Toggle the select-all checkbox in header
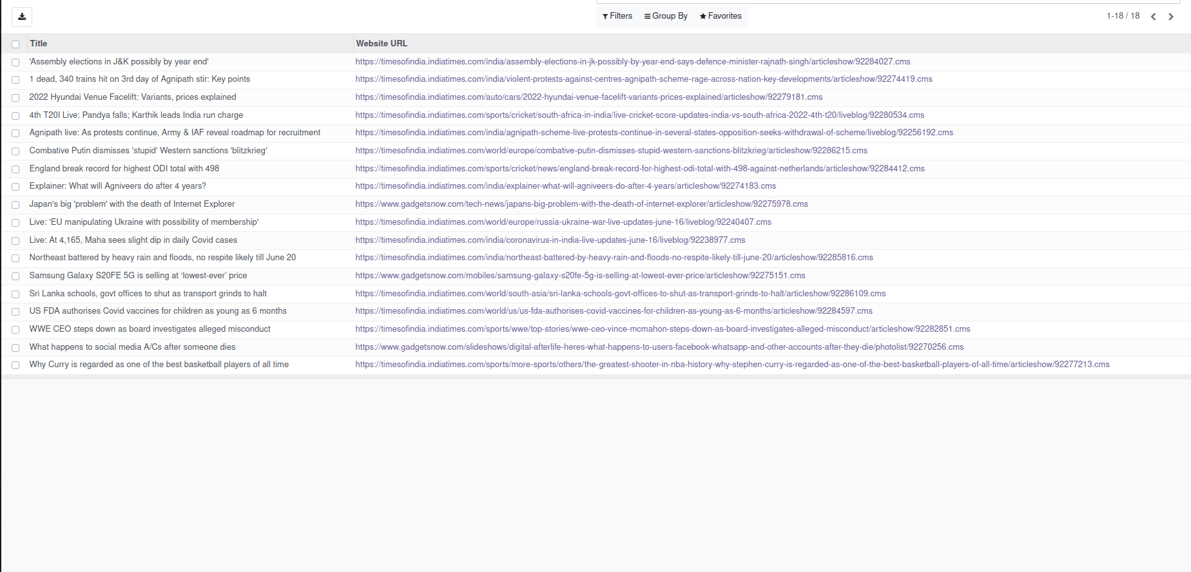Image resolution: width=1191 pixels, height=572 pixels. pyautogui.click(x=15, y=44)
